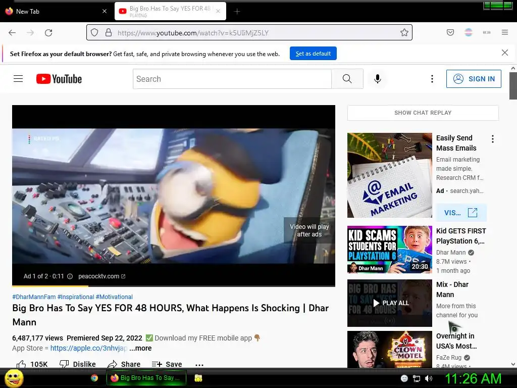Image resolution: width=517 pixels, height=388 pixels.
Task: Open the Pocket save icon
Action: (450, 32)
